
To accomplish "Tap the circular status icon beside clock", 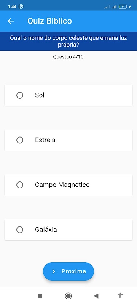I will click(21, 6).
